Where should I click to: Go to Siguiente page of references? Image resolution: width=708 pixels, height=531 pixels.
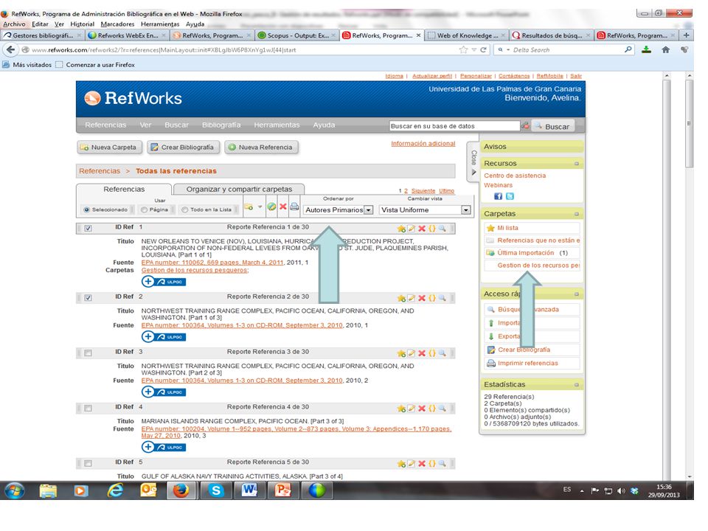point(423,191)
